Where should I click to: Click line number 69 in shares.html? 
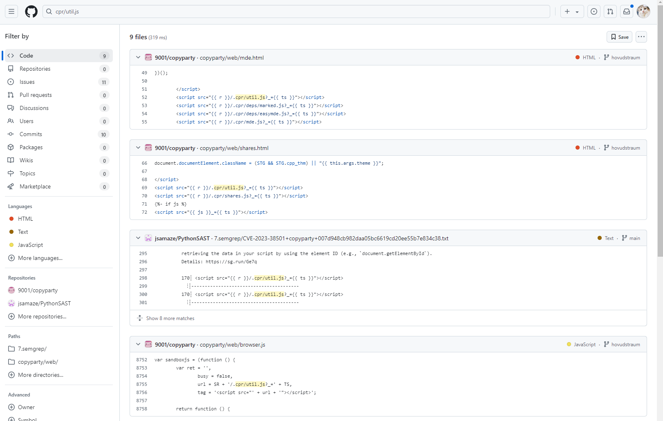pyautogui.click(x=144, y=188)
